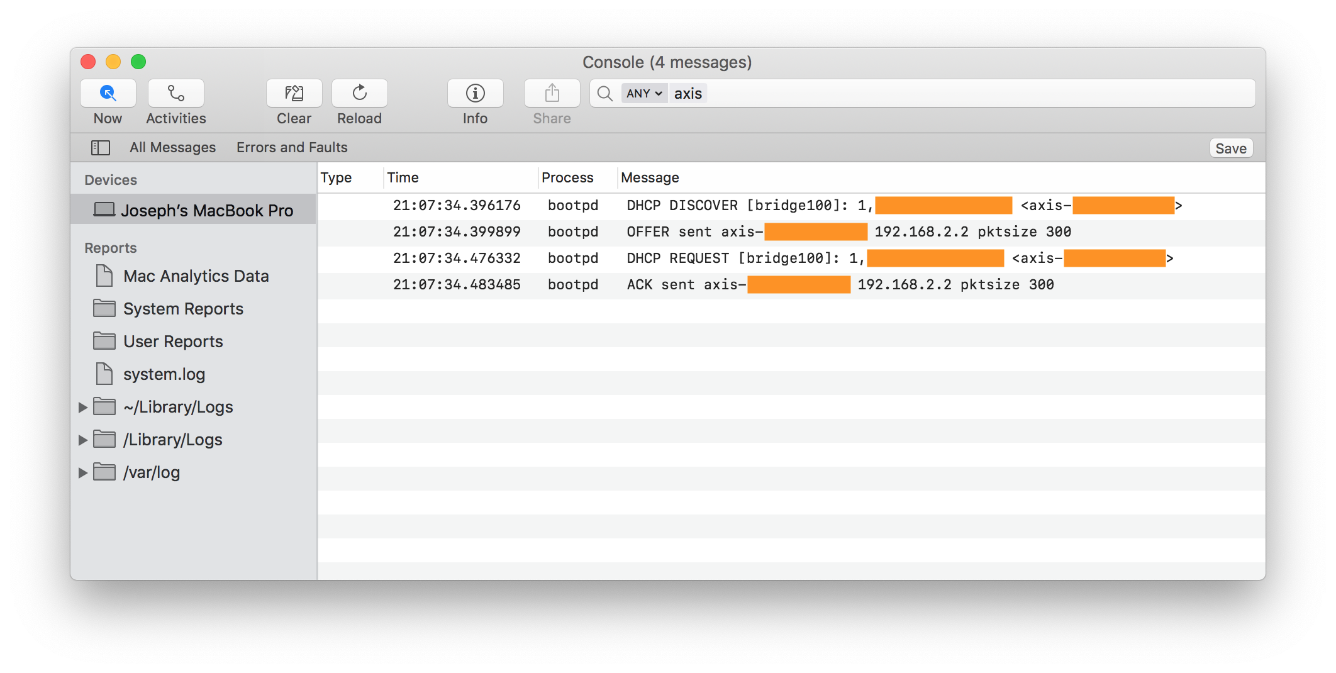The image size is (1336, 673).
Task: Expand the ~/Library/Logs folder
Action: point(82,408)
